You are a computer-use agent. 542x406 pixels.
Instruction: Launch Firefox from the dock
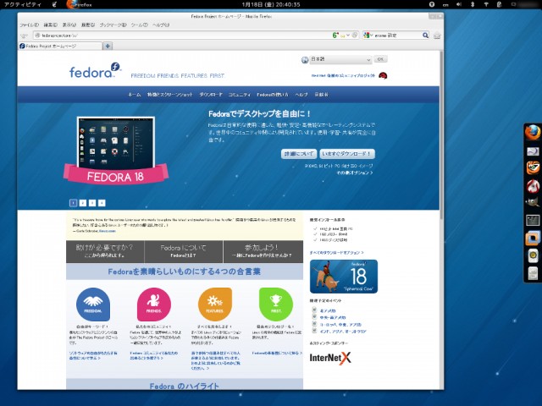[x=533, y=133]
